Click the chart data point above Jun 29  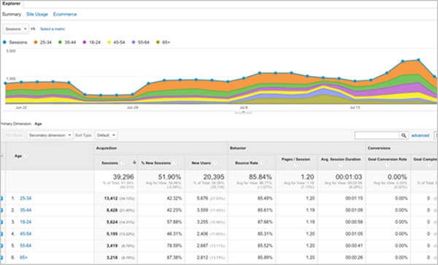pos(132,95)
